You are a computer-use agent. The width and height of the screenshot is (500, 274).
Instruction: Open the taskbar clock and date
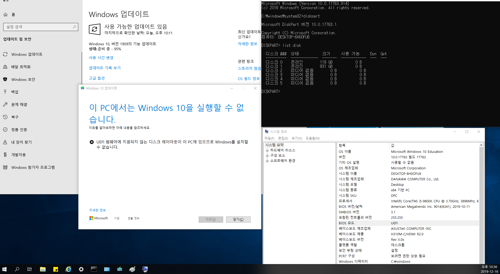(x=489, y=269)
